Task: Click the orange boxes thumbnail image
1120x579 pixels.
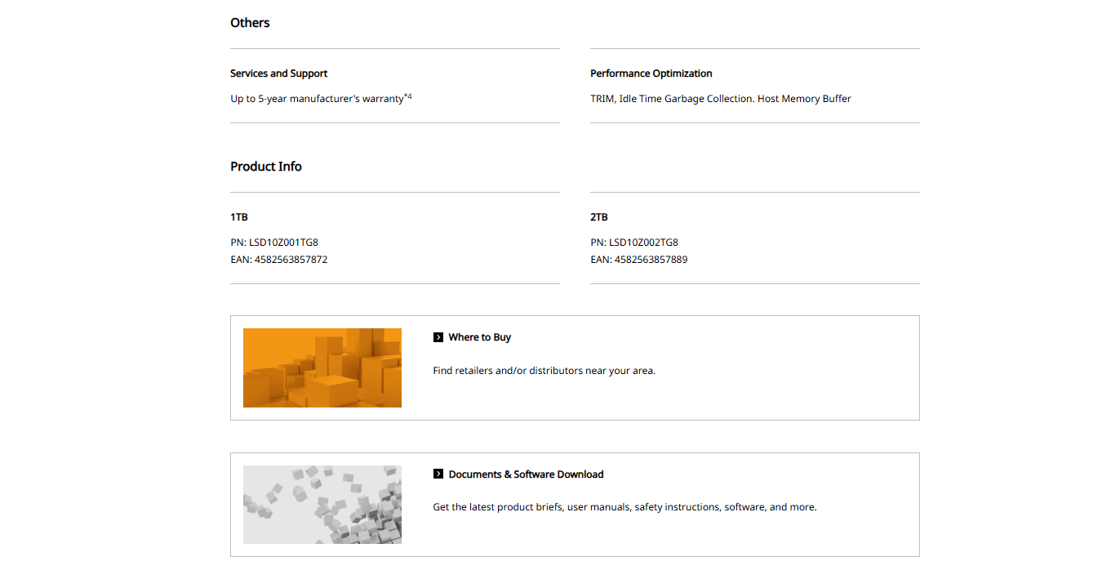Action: click(x=322, y=367)
